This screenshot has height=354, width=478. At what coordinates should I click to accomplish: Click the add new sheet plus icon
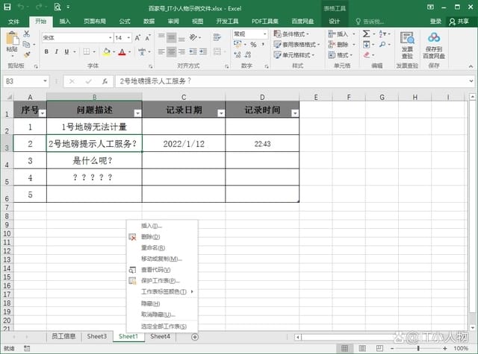point(195,337)
